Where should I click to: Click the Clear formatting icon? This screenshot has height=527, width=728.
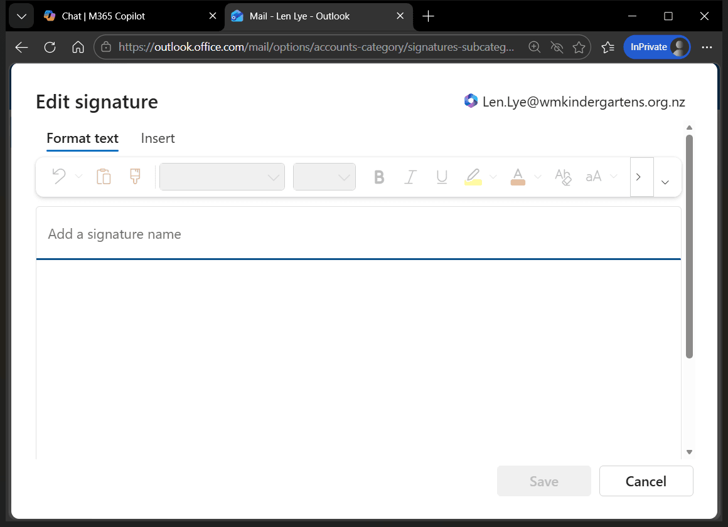(563, 177)
